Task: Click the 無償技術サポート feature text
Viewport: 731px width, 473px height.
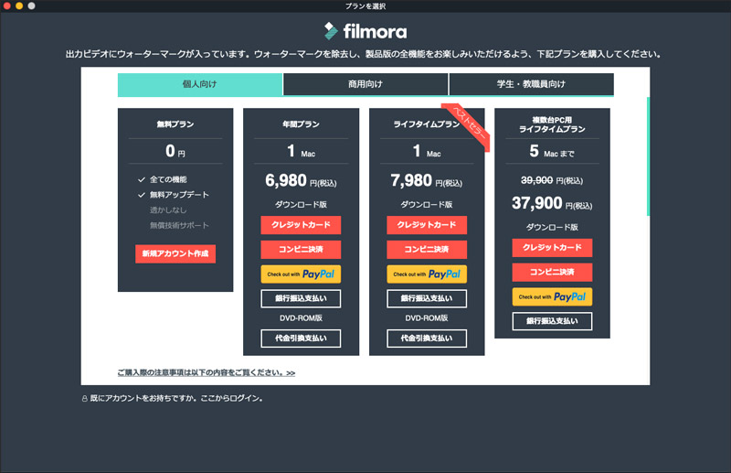Action: pos(179,226)
